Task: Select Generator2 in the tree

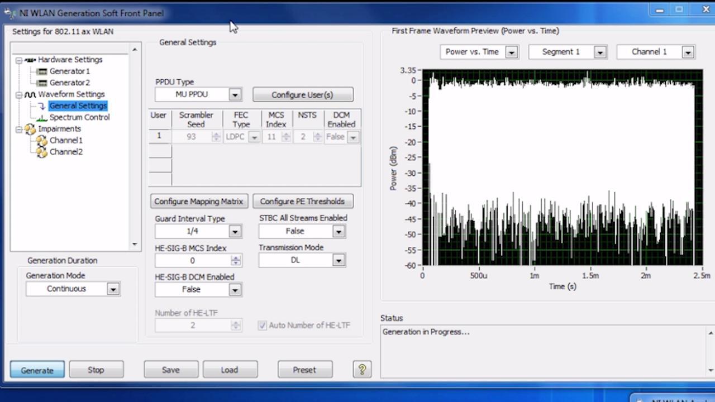Action: pyautogui.click(x=69, y=83)
